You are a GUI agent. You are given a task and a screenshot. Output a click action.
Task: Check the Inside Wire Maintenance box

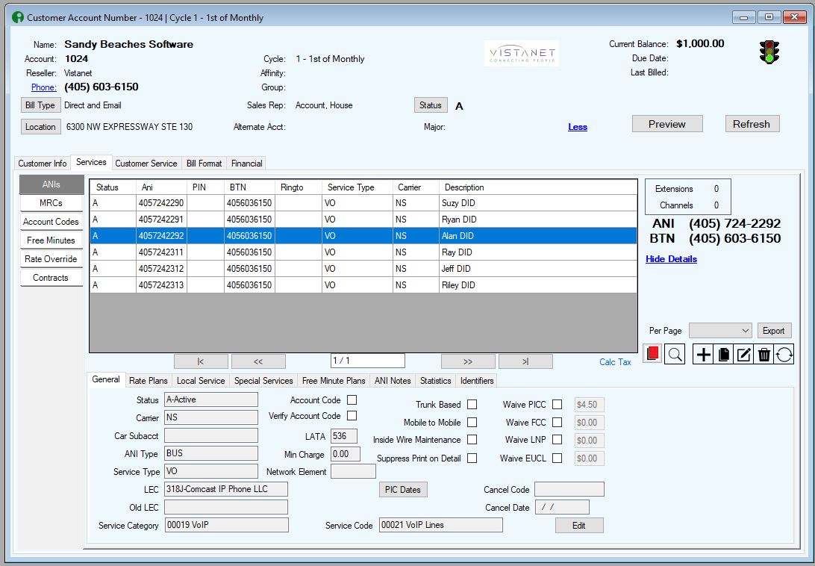(x=472, y=440)
